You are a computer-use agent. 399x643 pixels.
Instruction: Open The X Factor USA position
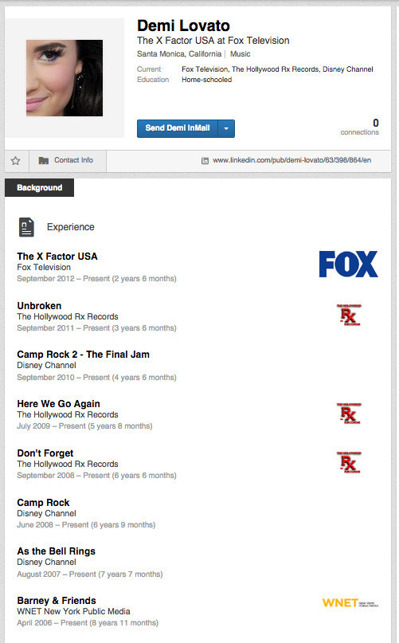57,257
